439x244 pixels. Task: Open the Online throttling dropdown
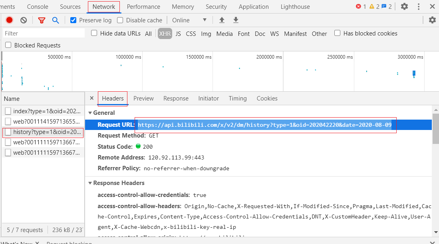tap(189, 20)
